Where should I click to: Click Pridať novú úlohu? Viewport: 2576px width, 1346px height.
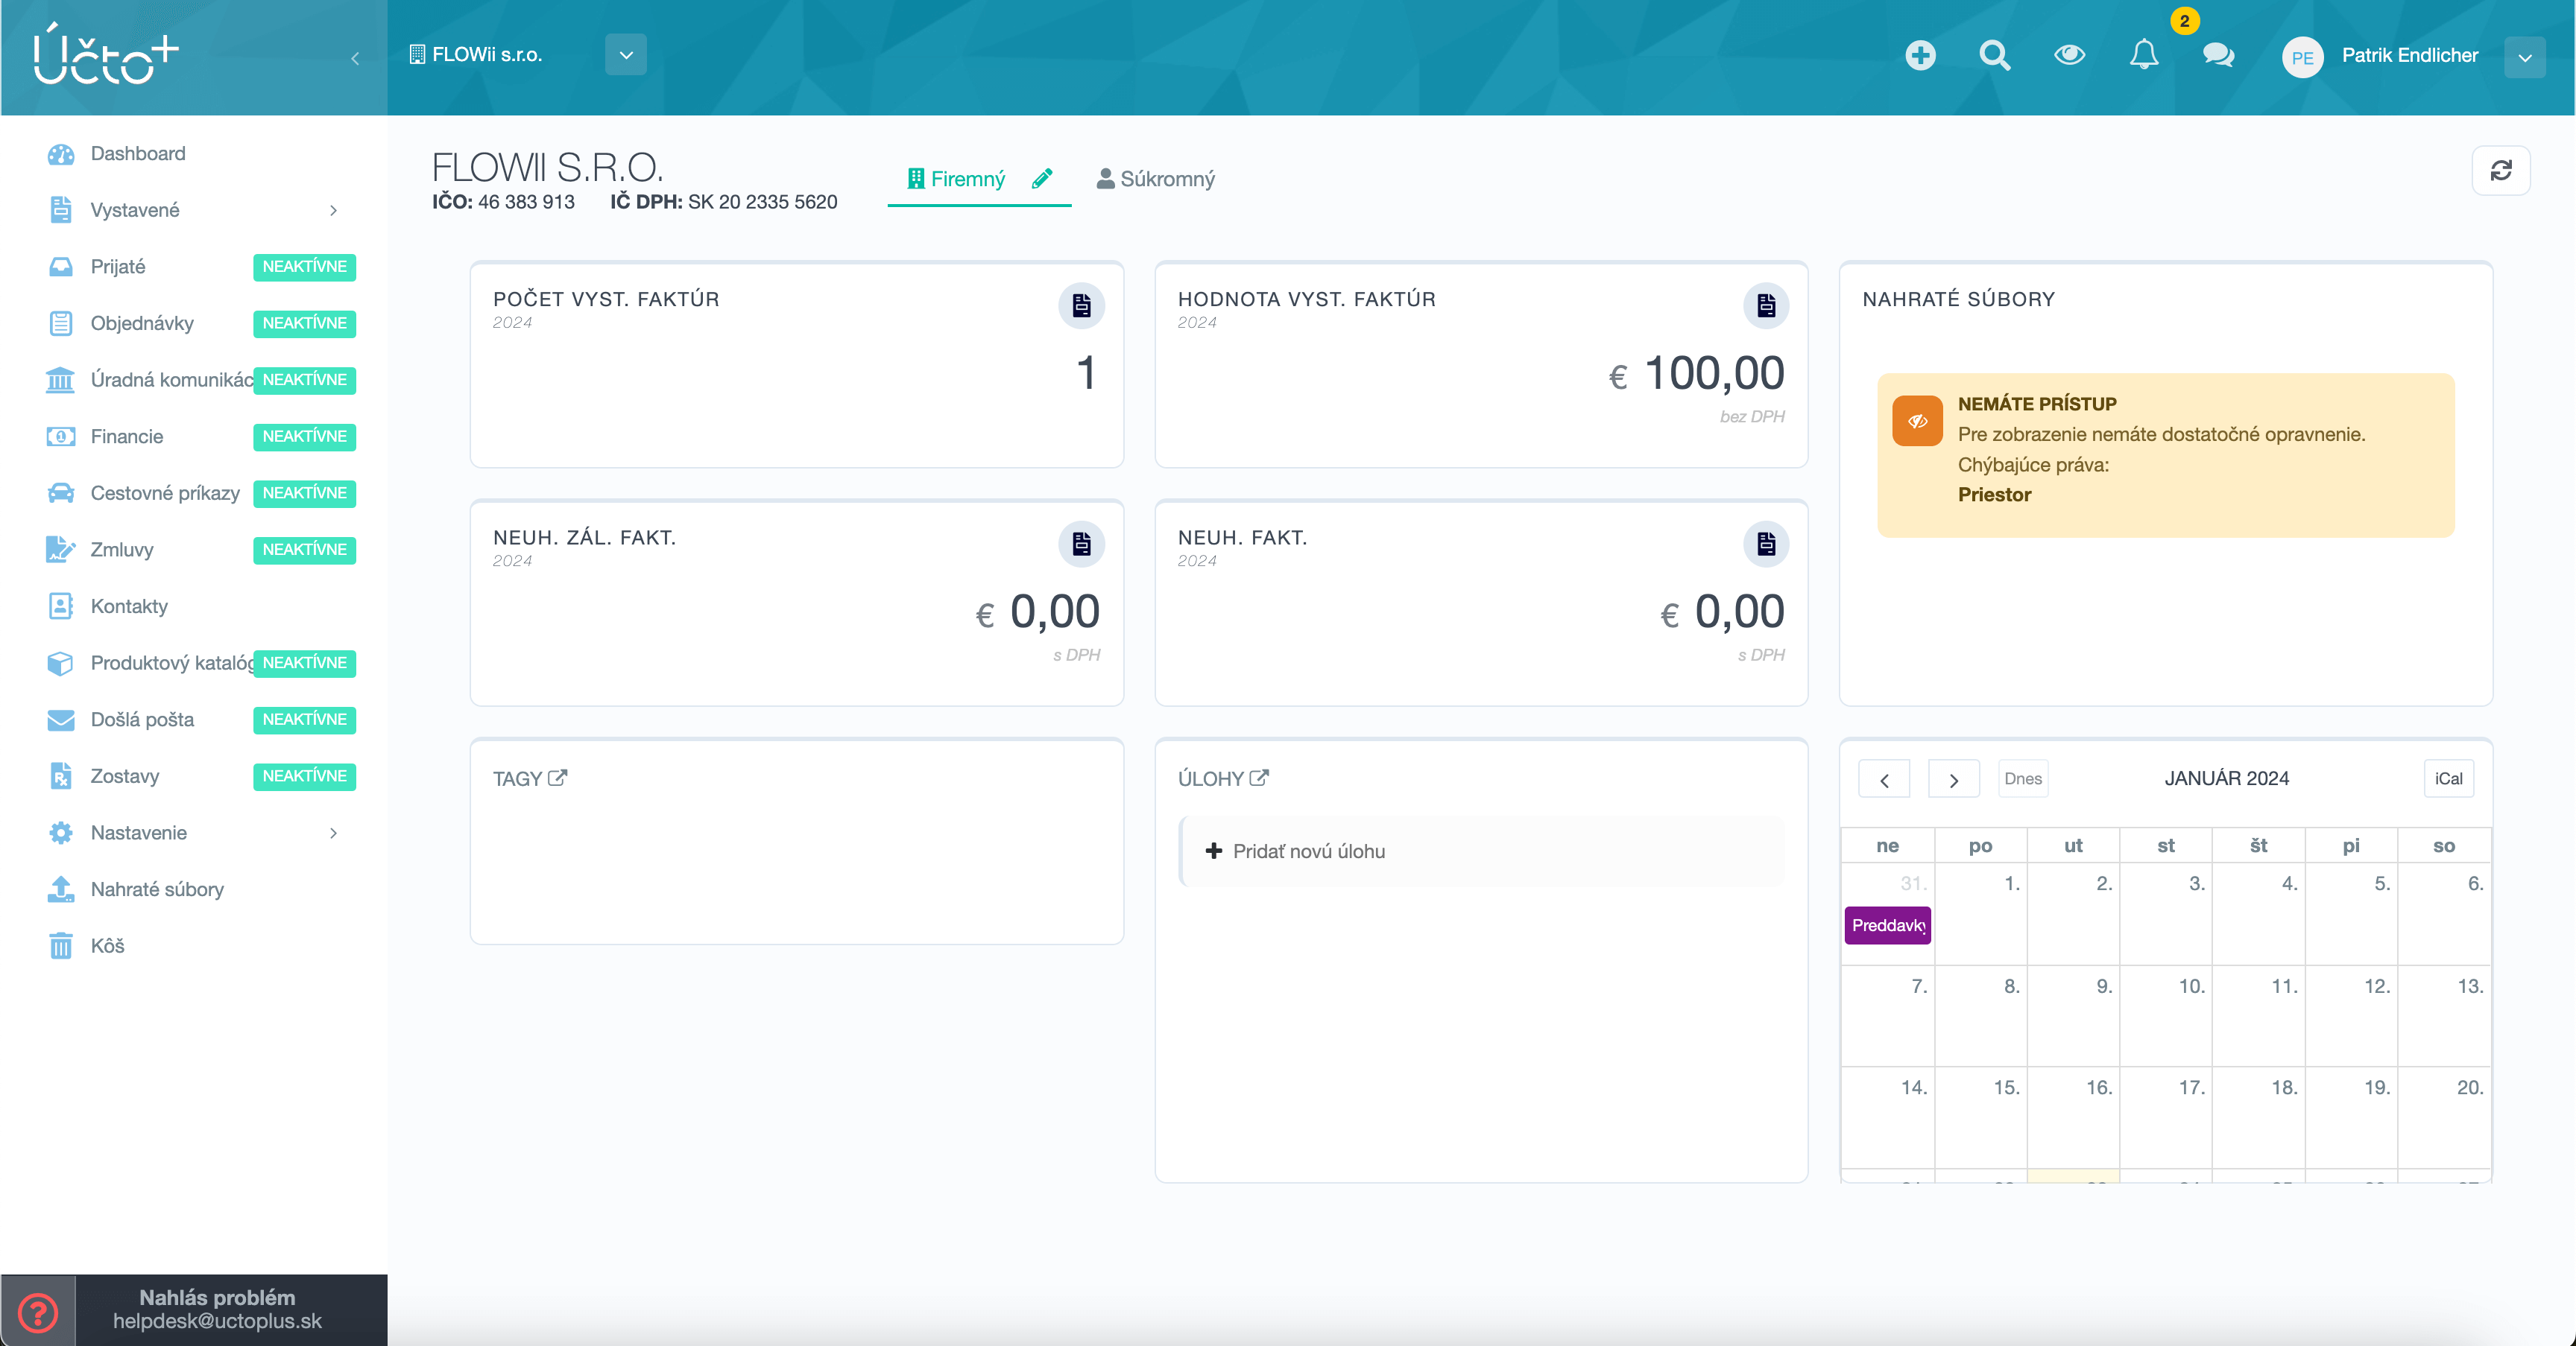pyautogui.click(x=1482, y=851)
